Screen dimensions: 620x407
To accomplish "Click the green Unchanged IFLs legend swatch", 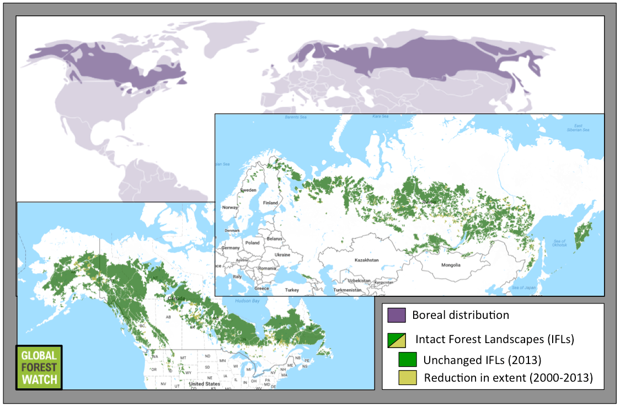I will [407, 360].
